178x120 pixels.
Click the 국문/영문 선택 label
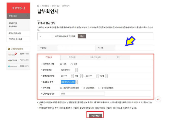pos(48,64)
